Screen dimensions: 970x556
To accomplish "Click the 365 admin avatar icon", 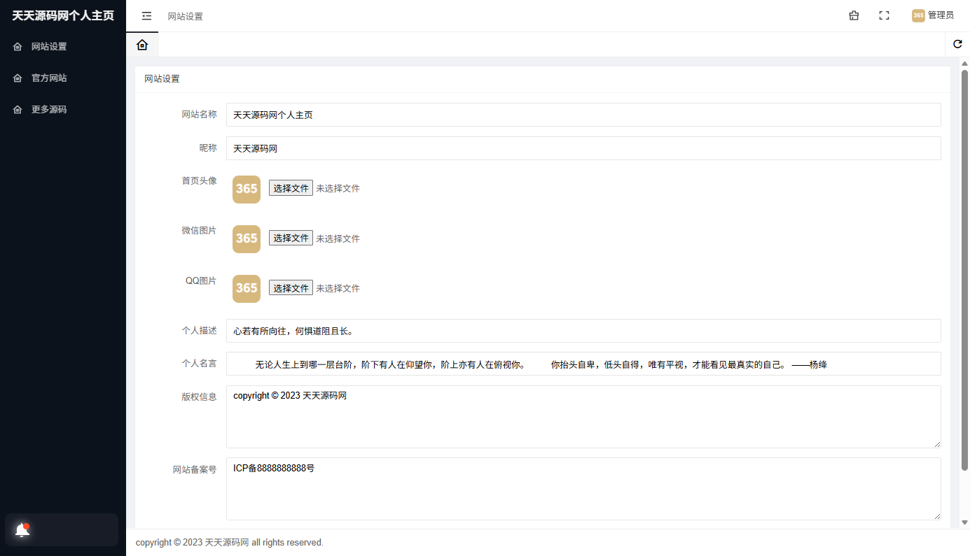I will click(x=918, y=15).
